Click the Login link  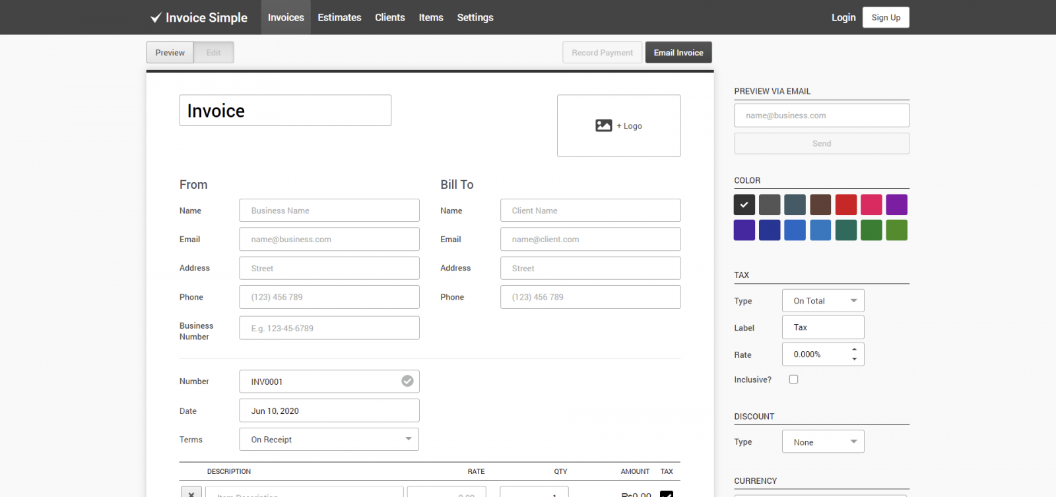point(843,17)
